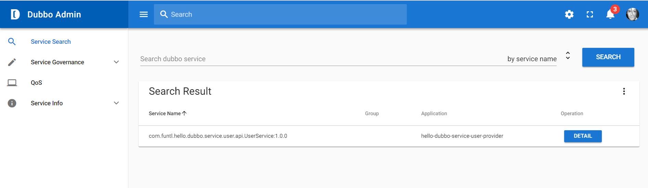Open settings via the gear icon
648x188 pixels.
click(569, 14)
